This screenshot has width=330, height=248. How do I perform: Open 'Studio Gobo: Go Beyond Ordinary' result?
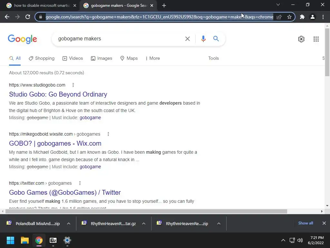[x=58, y=94]
